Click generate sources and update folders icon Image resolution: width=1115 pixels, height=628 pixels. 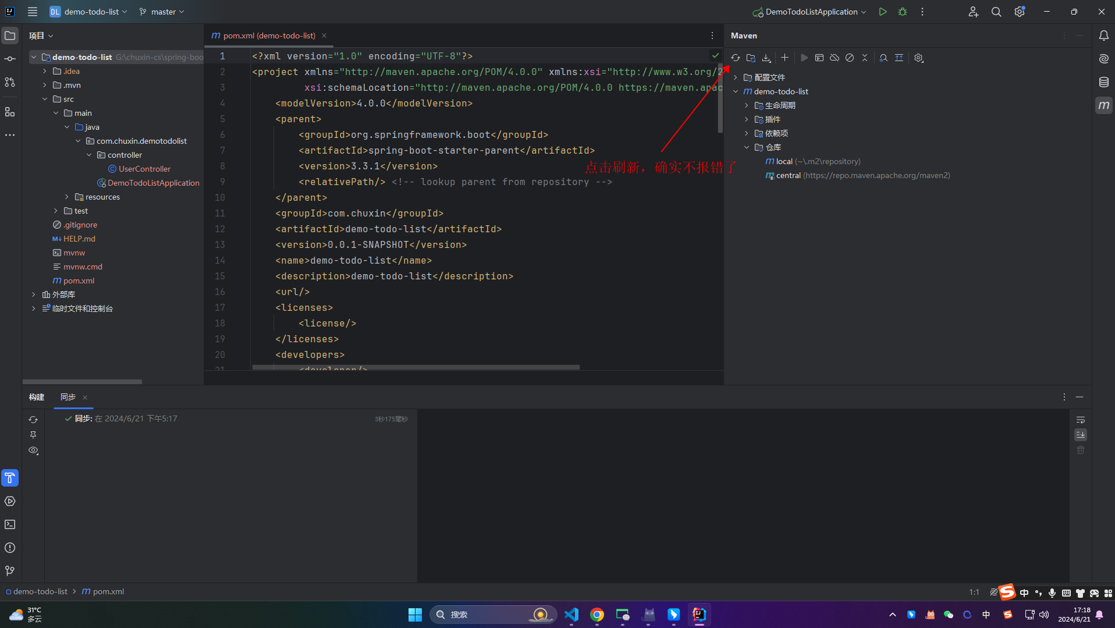[x=751, y=58]
